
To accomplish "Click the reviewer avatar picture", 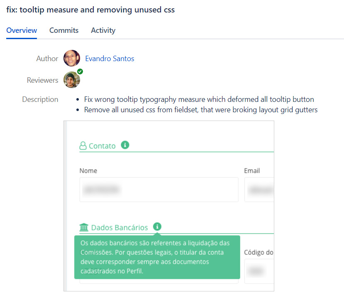I will (x=71, y=80).
